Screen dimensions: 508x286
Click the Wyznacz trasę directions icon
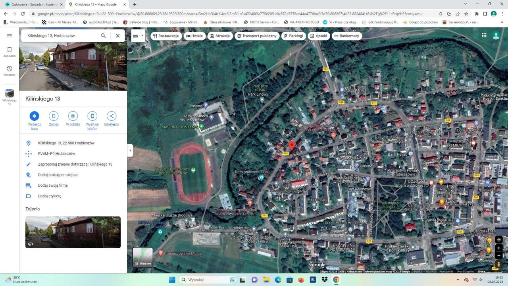click(34, 116)
